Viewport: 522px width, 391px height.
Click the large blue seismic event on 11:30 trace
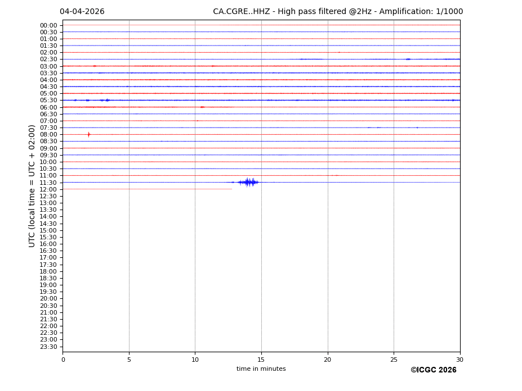pos(248,182)
